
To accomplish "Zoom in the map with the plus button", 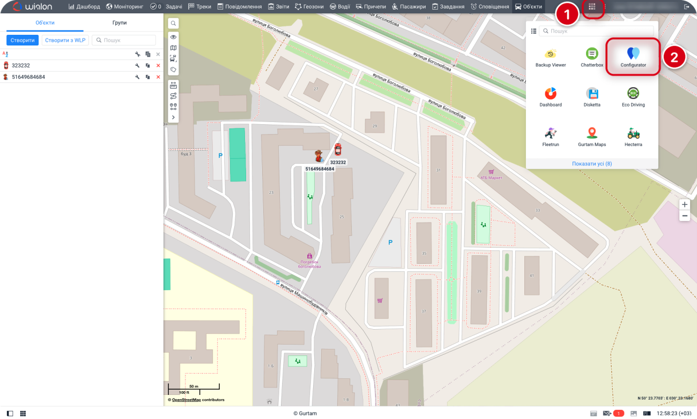I will pos(685,204).
